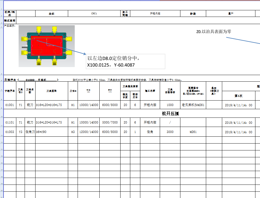Click the 倒角刀 cell for tool T3
Image resolution: width=260 pixels, height=198 pixels.
(29, 132)
